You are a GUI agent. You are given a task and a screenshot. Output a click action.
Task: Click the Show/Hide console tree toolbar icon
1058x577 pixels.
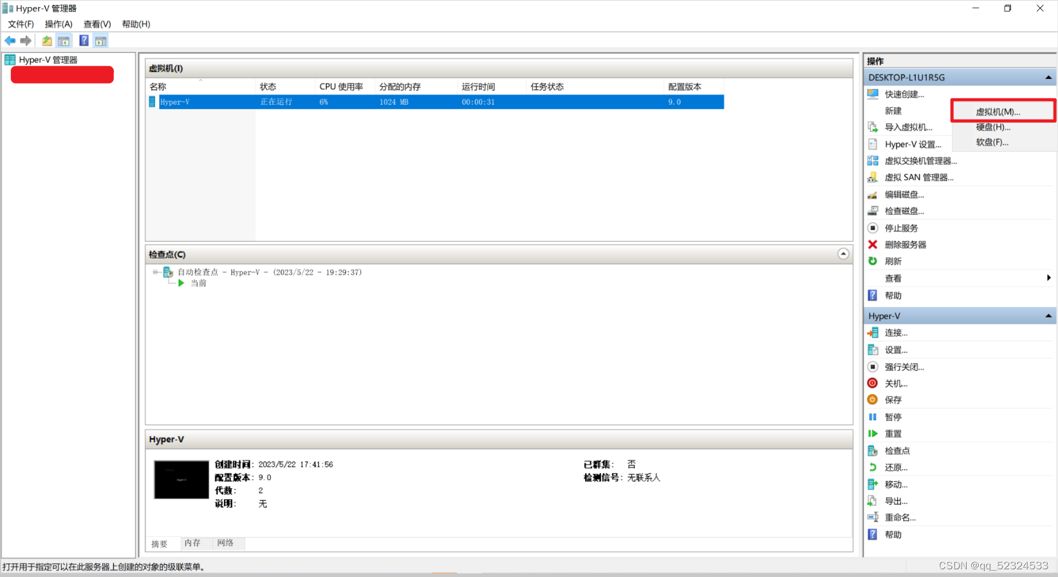pyautogui.click(x=64, y=40)
